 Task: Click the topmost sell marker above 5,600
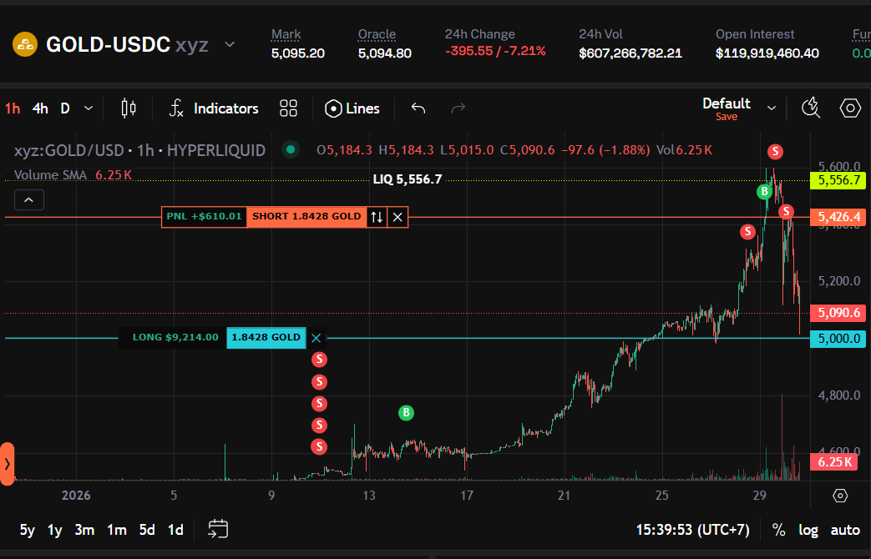click(775, 151)
